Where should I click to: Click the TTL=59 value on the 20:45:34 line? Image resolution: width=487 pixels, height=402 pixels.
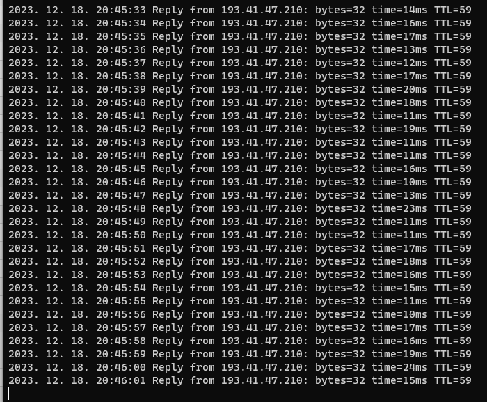pyautogui.click(x=453, y=23)
